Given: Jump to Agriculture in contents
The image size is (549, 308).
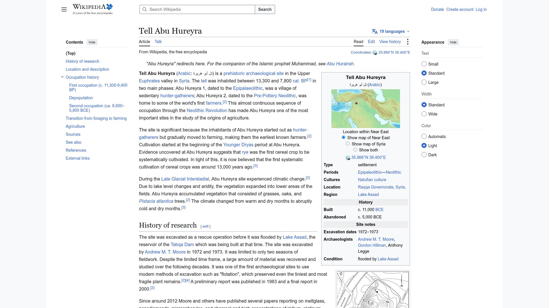Looking at the screenshot, I should (75, 126).
